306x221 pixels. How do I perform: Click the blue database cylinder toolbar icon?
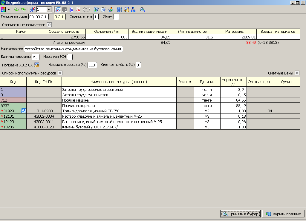(120, 9)
